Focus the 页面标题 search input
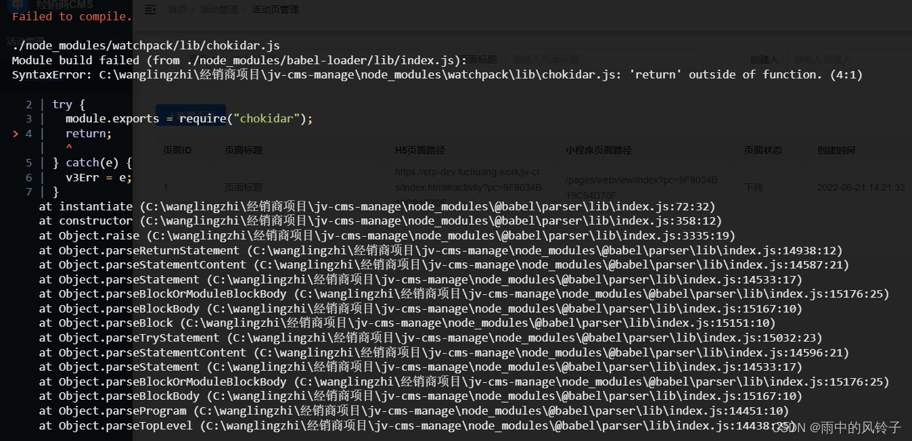Viewport: 912px width, 441px height. tap(604, 60)
